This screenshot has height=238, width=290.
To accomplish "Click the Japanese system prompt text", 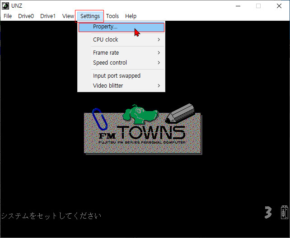I will (x=51, y=215).
